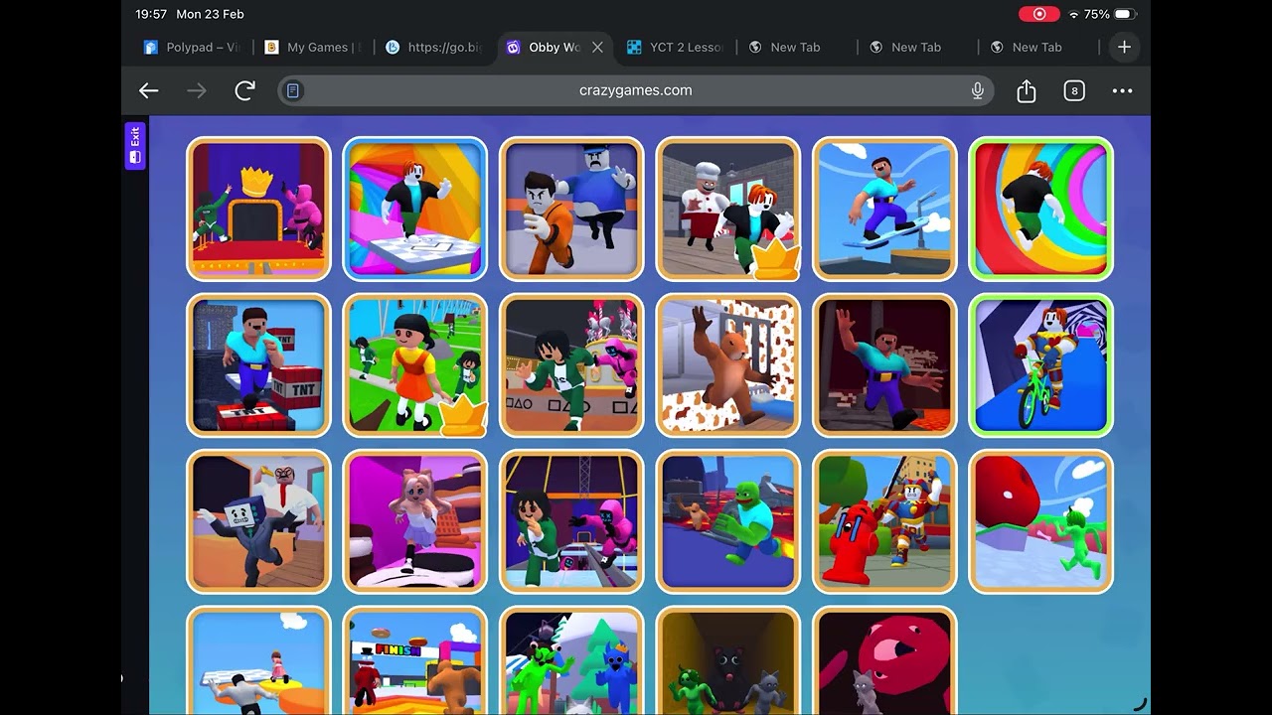Open the pink guard with gun game

571,521
